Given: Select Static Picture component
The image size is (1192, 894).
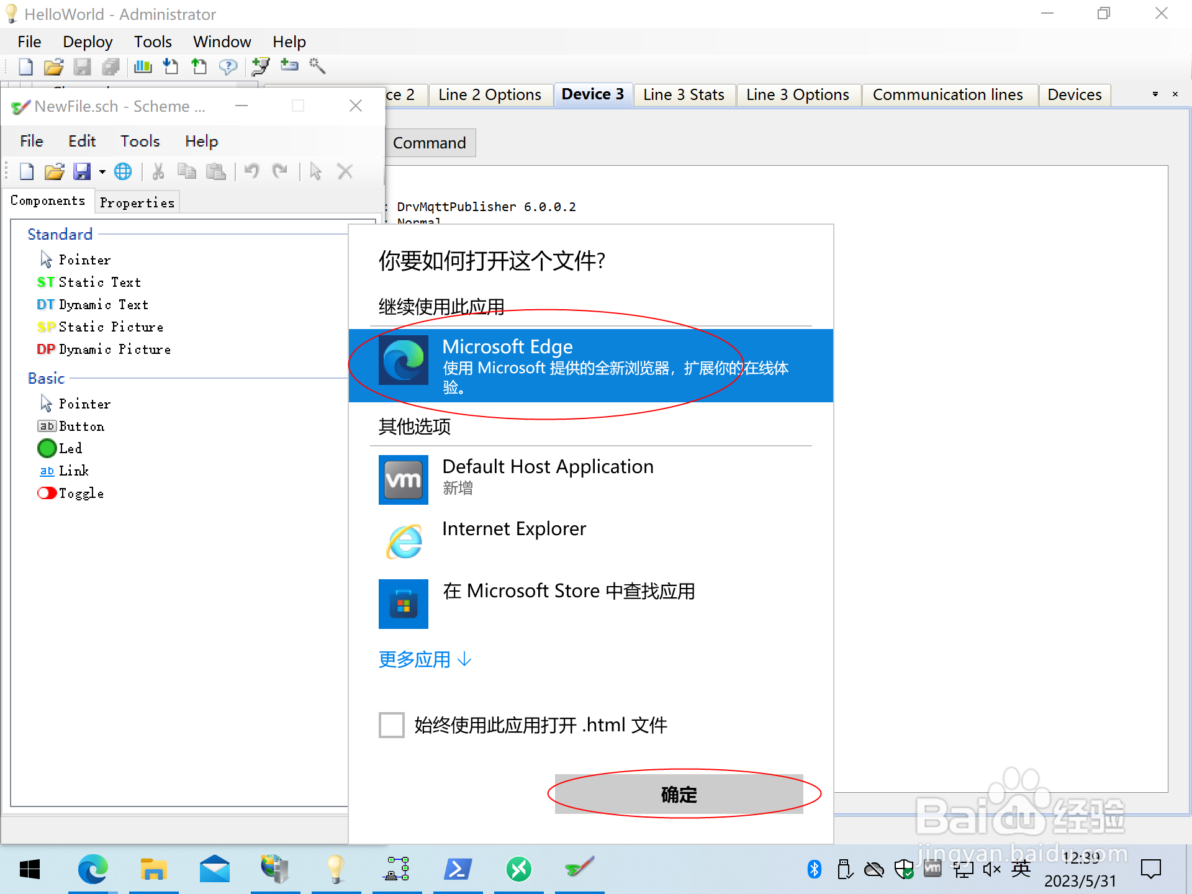Looking at the screenshot, I should coord(100,327).
